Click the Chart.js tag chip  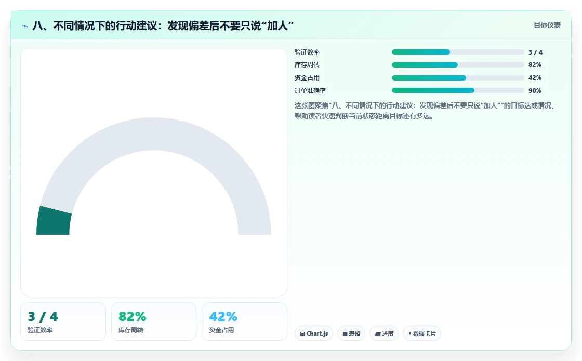[314, 333]
